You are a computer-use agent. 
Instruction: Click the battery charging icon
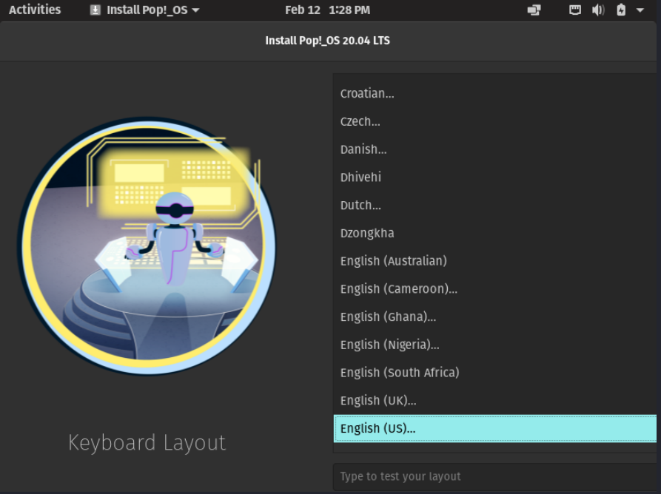(621, 10)
